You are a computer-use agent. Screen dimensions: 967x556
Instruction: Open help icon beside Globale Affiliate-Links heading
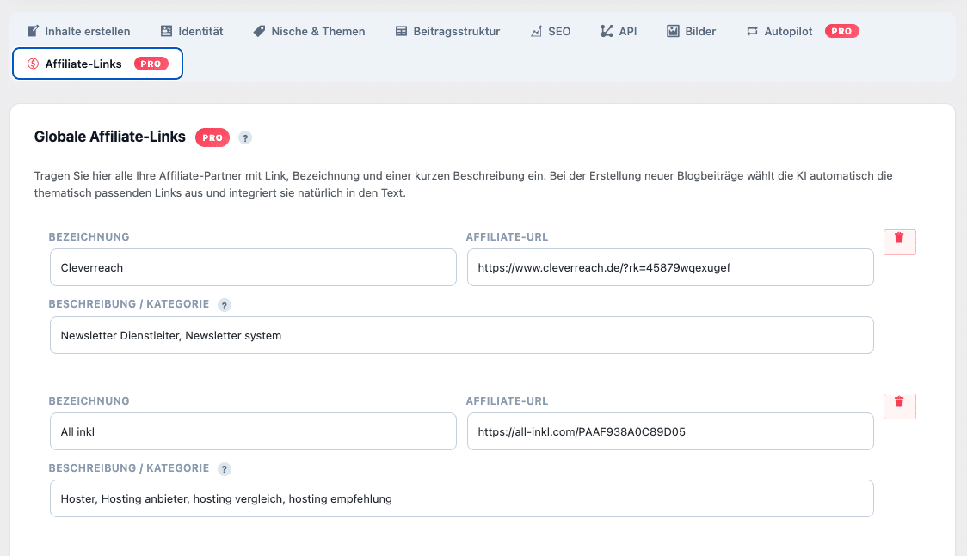pos(245,137)
